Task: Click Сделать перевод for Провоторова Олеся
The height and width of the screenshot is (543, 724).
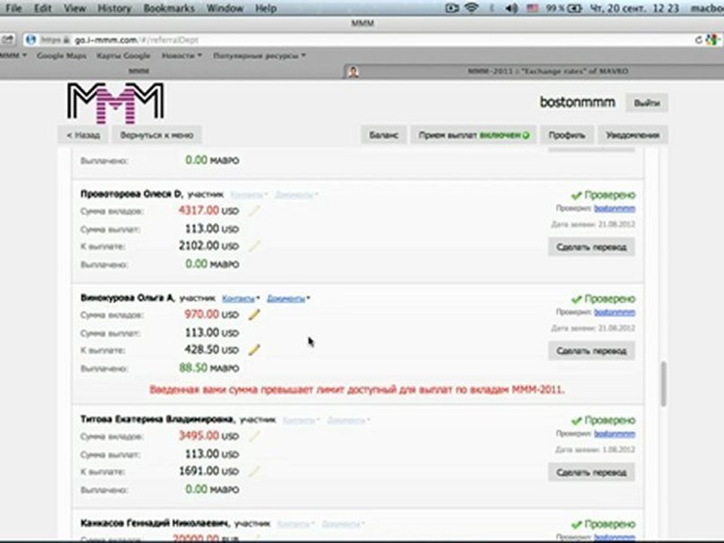Action: pyautogui.click(x=591, y=247)
